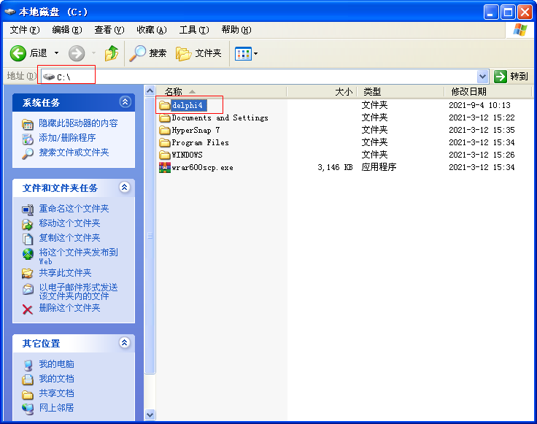Select the delphi4 folder icon
Screen dimensions: 537x424
tap(165, 106)
